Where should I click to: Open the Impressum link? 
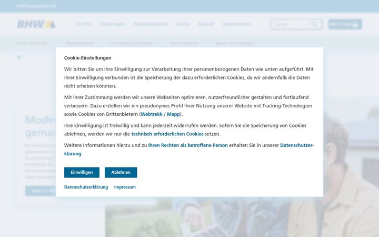click(125, 187)
